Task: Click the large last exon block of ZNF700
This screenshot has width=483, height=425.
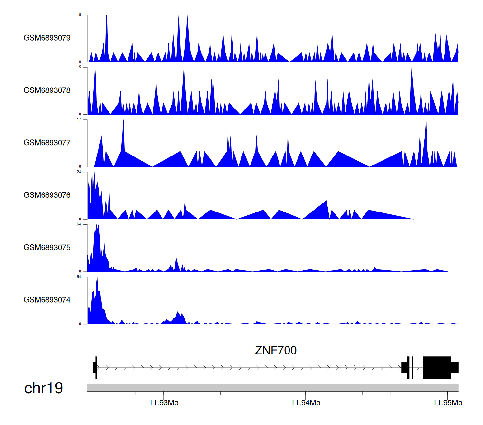Action: tap(437, 367)
